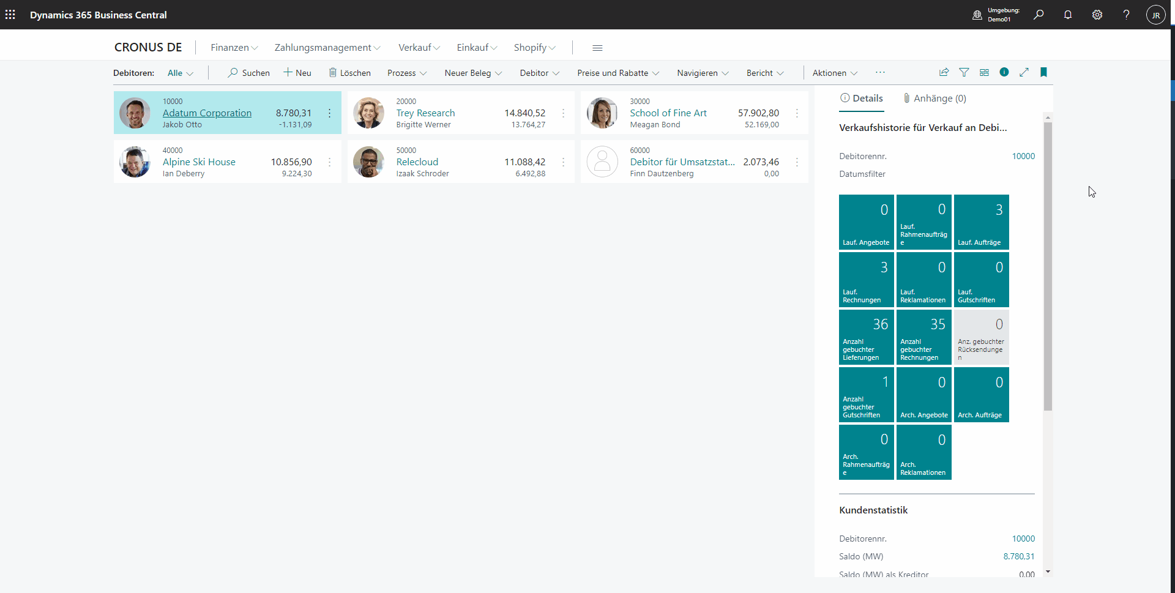Click contact name Finn Dautzenberg
The height and width of the screenshot is (593, 1175).
(662, 174)
